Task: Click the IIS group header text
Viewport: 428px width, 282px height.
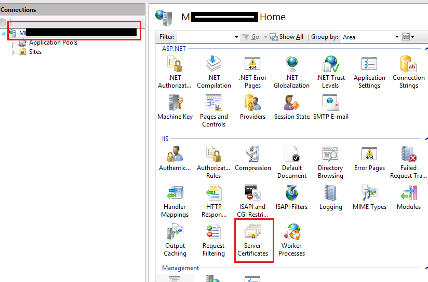Action: (165, 139)
